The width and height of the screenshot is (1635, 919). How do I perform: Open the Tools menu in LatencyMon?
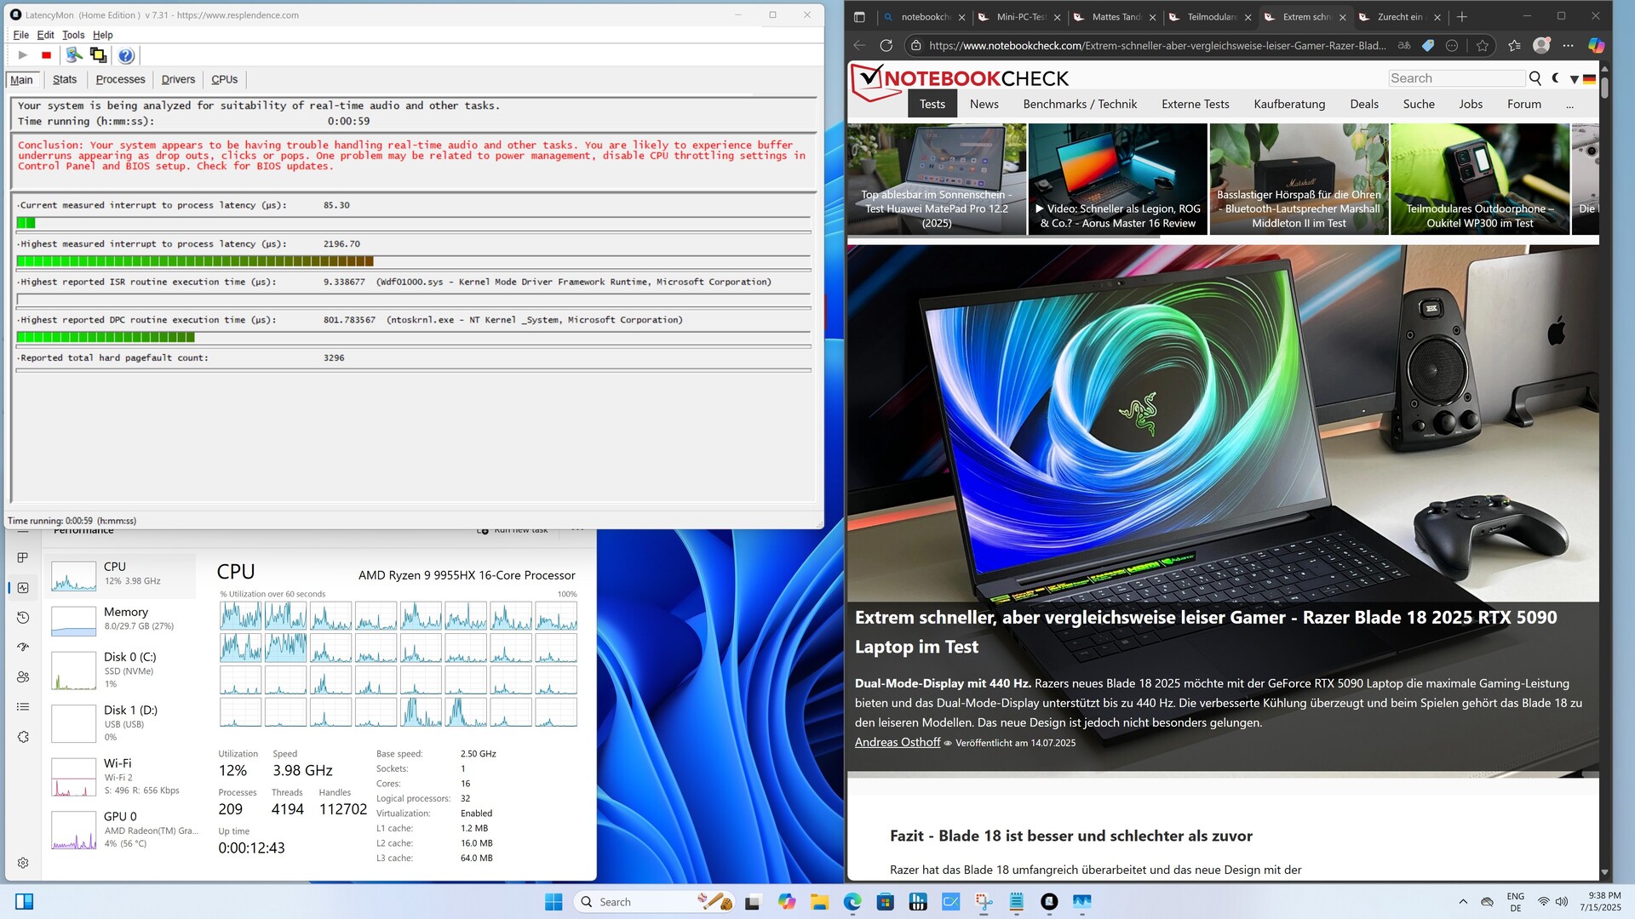pyautogui.click(x=73, y=35)
